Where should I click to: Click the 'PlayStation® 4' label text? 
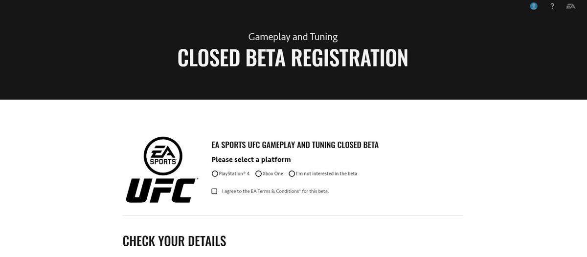(x=234, y=173)
